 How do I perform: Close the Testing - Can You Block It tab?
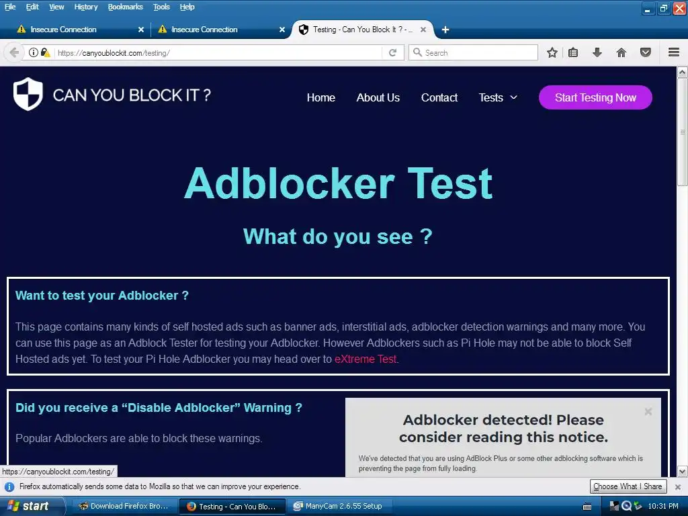423,30
